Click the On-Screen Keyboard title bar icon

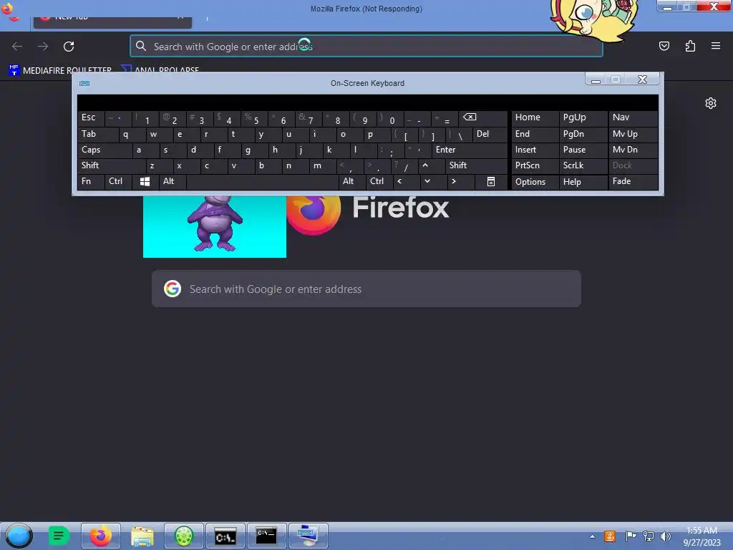[x=84, y=83]
